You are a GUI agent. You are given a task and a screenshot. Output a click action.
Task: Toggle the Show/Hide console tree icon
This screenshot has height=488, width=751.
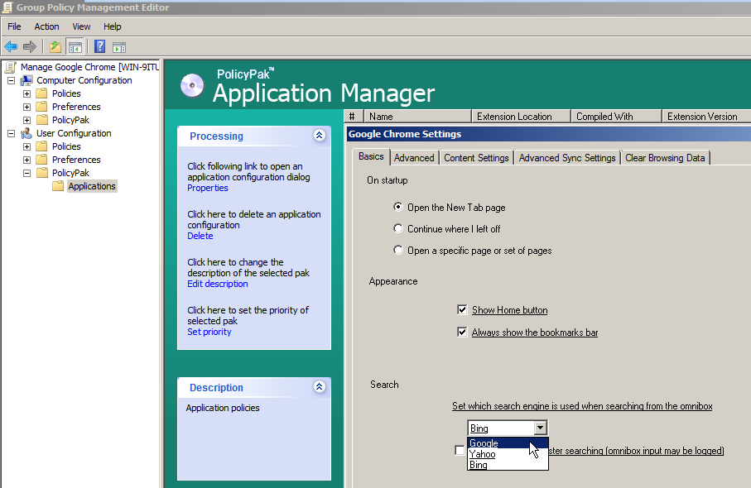[x=75, y=47]
